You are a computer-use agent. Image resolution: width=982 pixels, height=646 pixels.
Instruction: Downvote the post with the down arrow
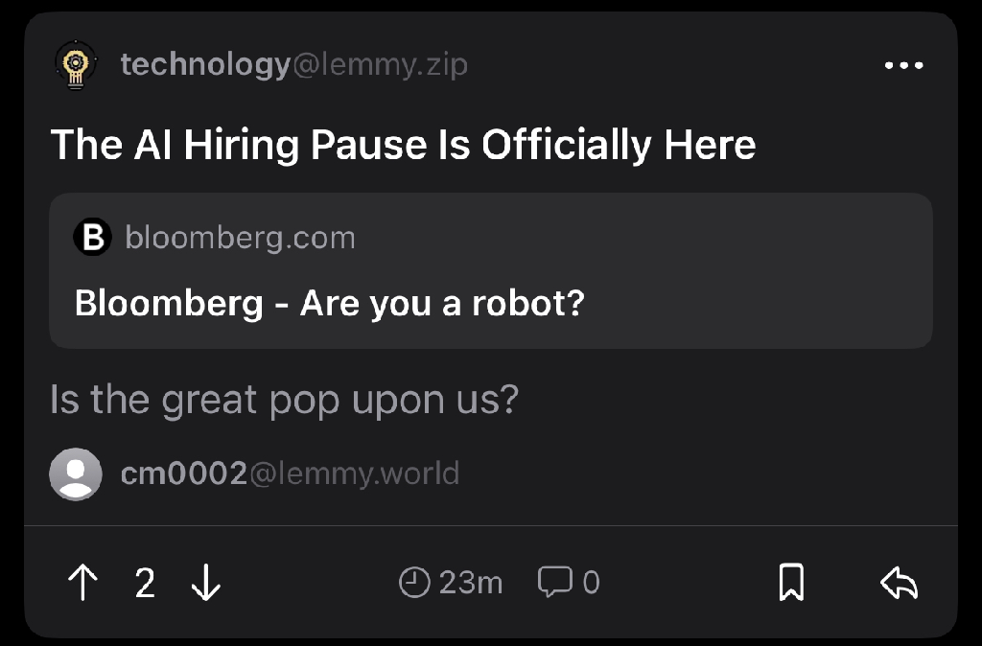coord(206,582)
